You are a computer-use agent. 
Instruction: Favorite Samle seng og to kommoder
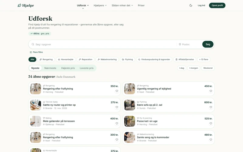(x=211, y=140)
